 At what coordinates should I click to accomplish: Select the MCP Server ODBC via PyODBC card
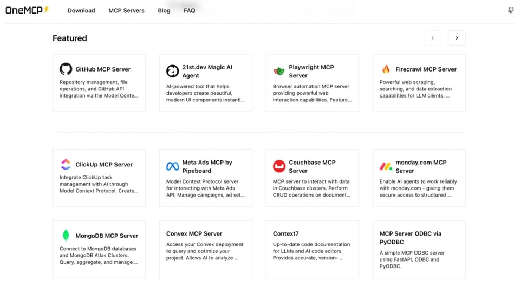coord(419,249)
